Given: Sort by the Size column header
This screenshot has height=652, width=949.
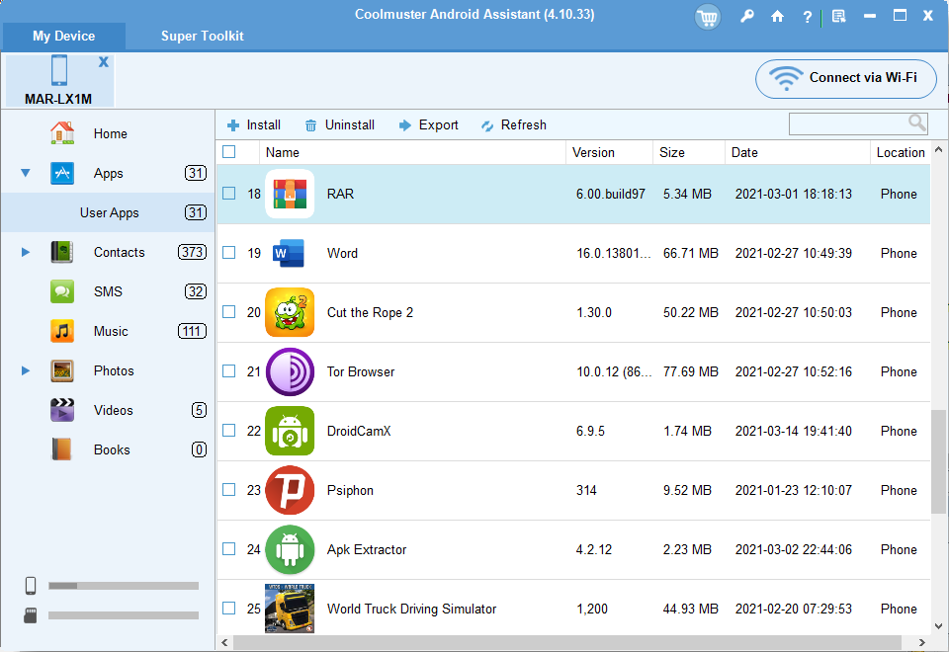Looking at the screenshot, I should [x=689, y=152].
